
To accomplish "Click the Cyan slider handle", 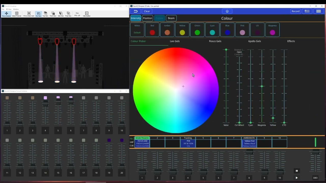I will pyautogui.click(x=251, y=123).
